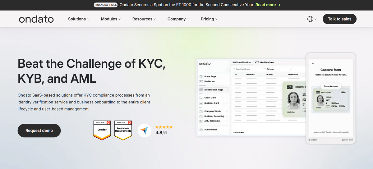Click the Admin Panel gear icon

click(x=201, y=130)
